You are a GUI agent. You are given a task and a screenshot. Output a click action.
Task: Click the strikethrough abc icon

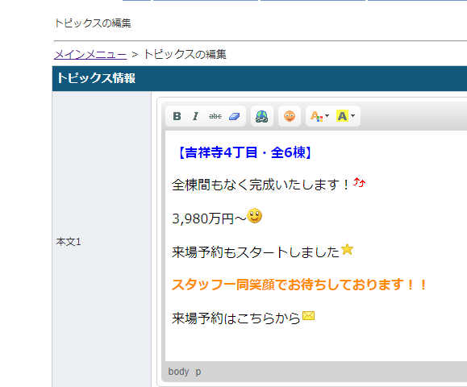click(x=215, y=116)
